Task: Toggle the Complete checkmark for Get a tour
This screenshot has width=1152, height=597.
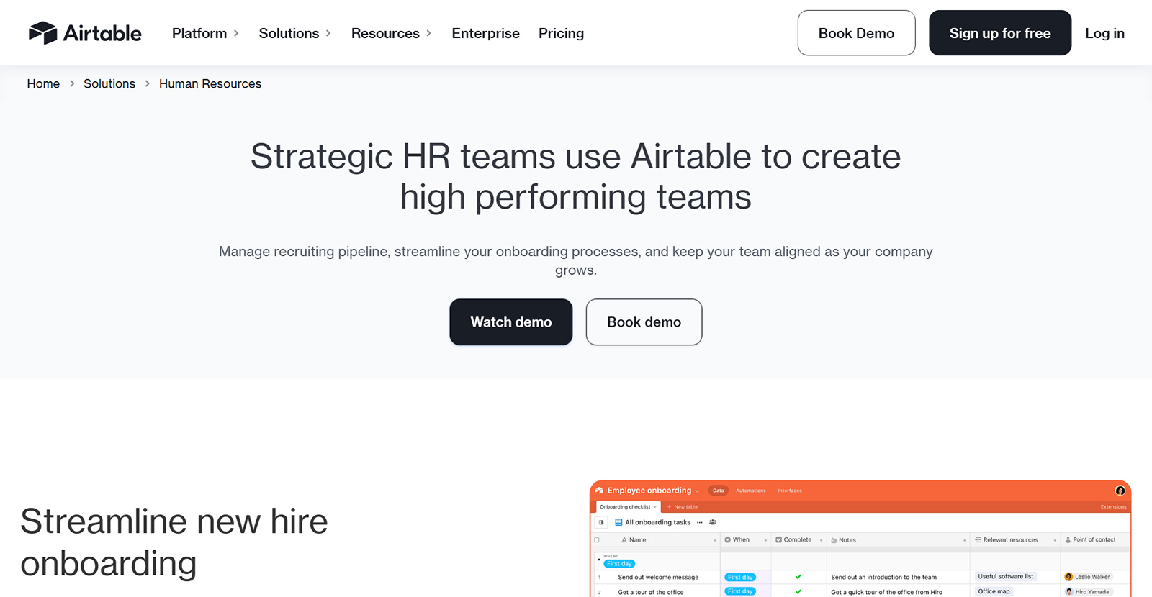Action: (x=798, y=592)
